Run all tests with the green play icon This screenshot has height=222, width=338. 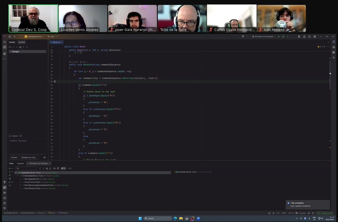279,36
